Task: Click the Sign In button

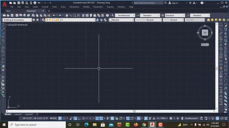Action: tap(173, 3)
